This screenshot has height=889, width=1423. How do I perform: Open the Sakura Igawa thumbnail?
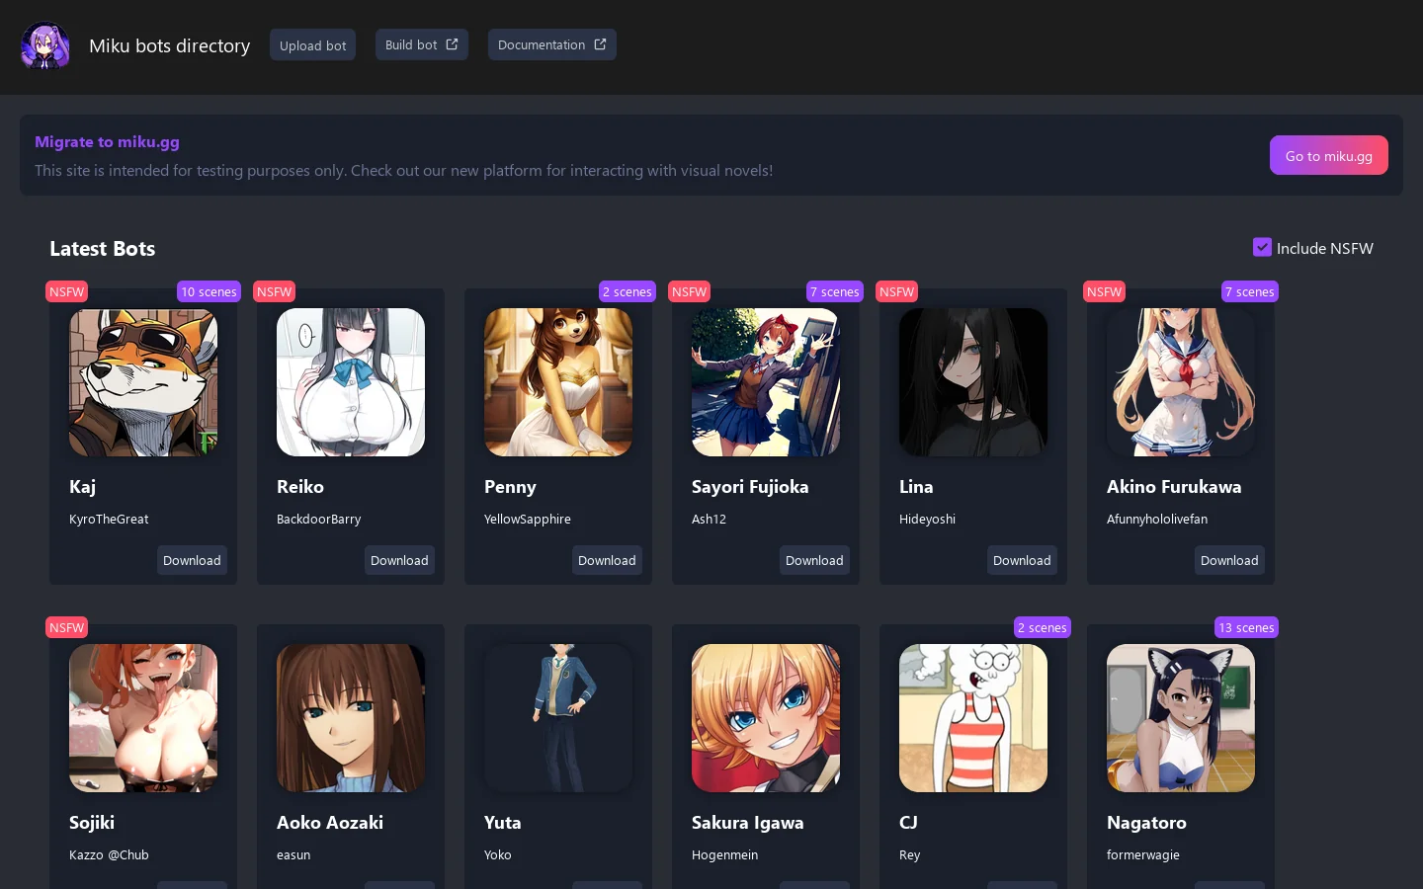click(766, 718)
